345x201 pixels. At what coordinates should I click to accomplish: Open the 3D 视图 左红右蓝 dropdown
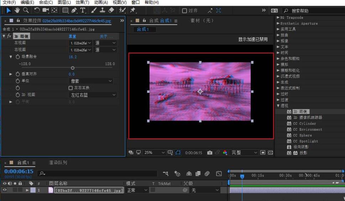(93, 95)
